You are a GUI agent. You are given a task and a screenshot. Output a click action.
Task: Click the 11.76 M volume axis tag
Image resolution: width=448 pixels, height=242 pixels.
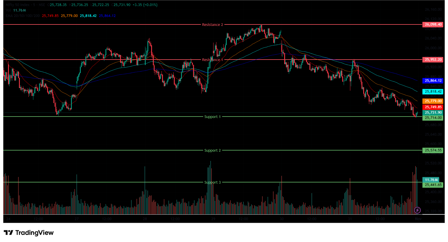coord(432,180)
